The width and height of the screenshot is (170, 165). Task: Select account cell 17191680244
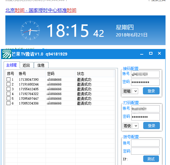(x=29, y=84)
